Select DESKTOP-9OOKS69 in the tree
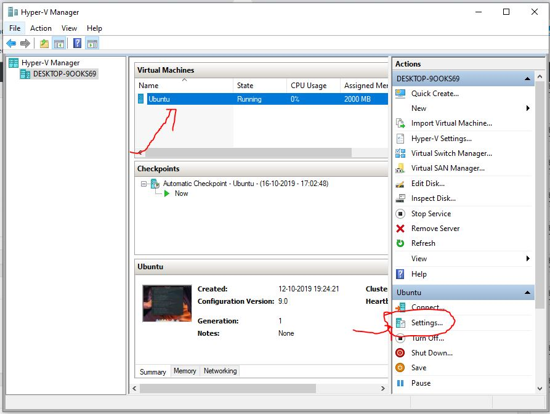550x414 pixels. (65, 74)
